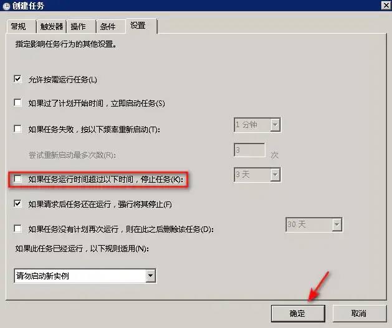Confirm with the 确定 button
This screenshot has height=328, width=392.
[x=298, y=313]
